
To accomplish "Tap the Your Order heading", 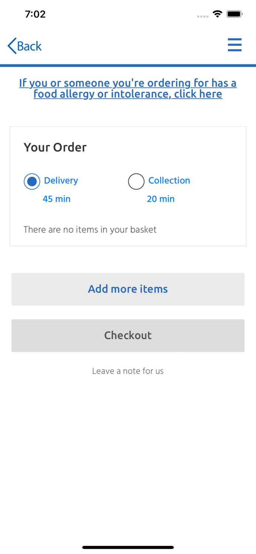I will click(55, 147).
